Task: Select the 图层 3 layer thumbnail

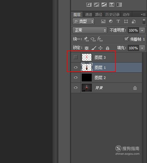Action: click(x=87, y=57)
